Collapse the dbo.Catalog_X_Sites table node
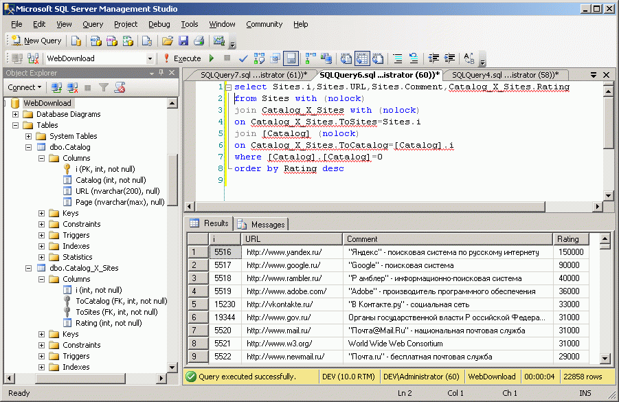This screenshot has height=402, width=619. 28,268
